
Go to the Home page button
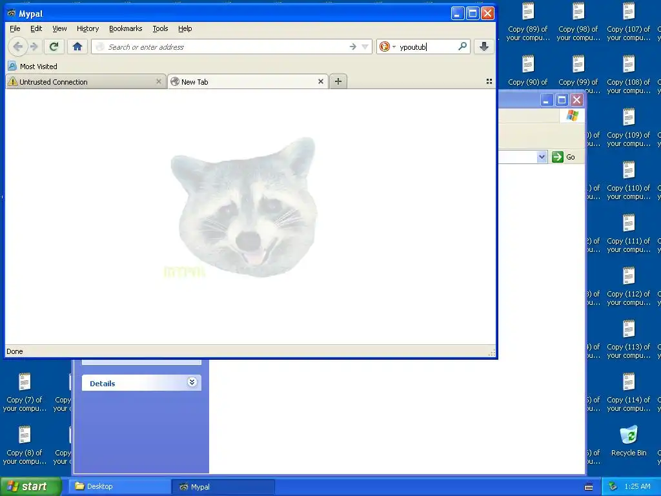pyautogui.click(x=77, y=46)
